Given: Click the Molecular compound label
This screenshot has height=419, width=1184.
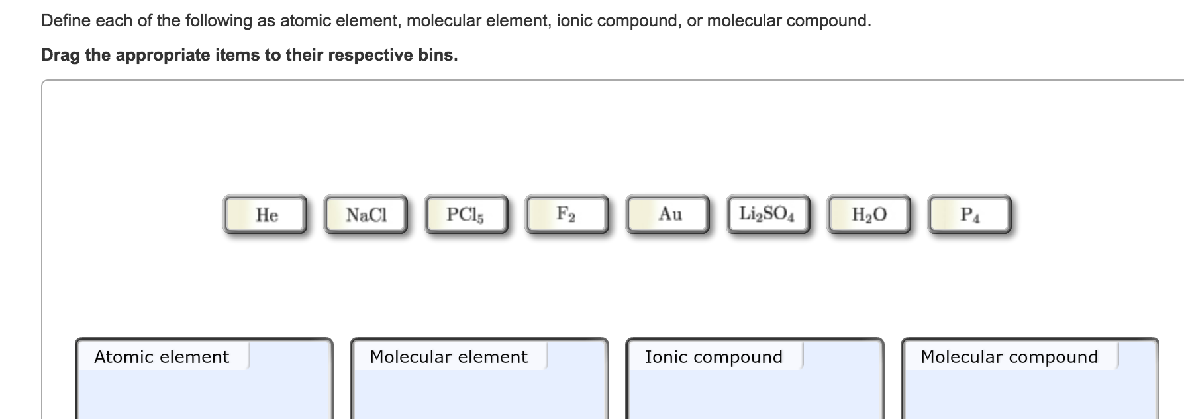Looking at the screenshot, I should tap(1009, 357).
